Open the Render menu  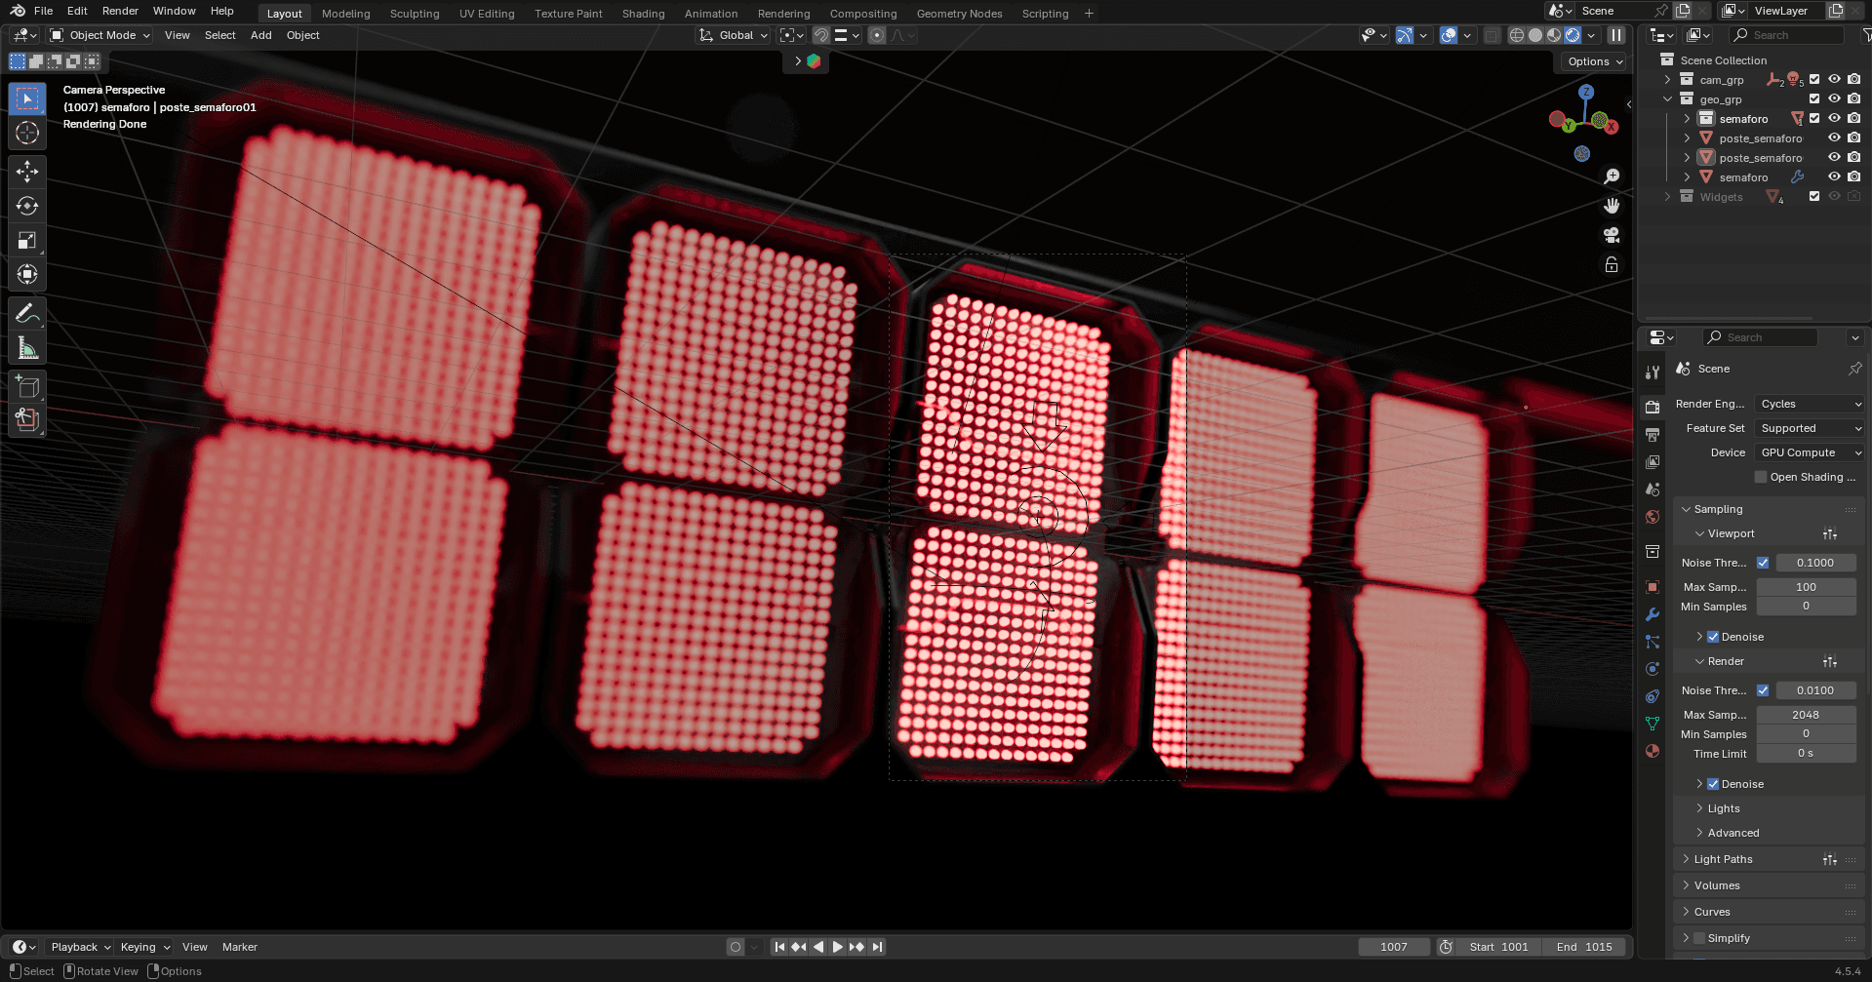coord(120,11)
